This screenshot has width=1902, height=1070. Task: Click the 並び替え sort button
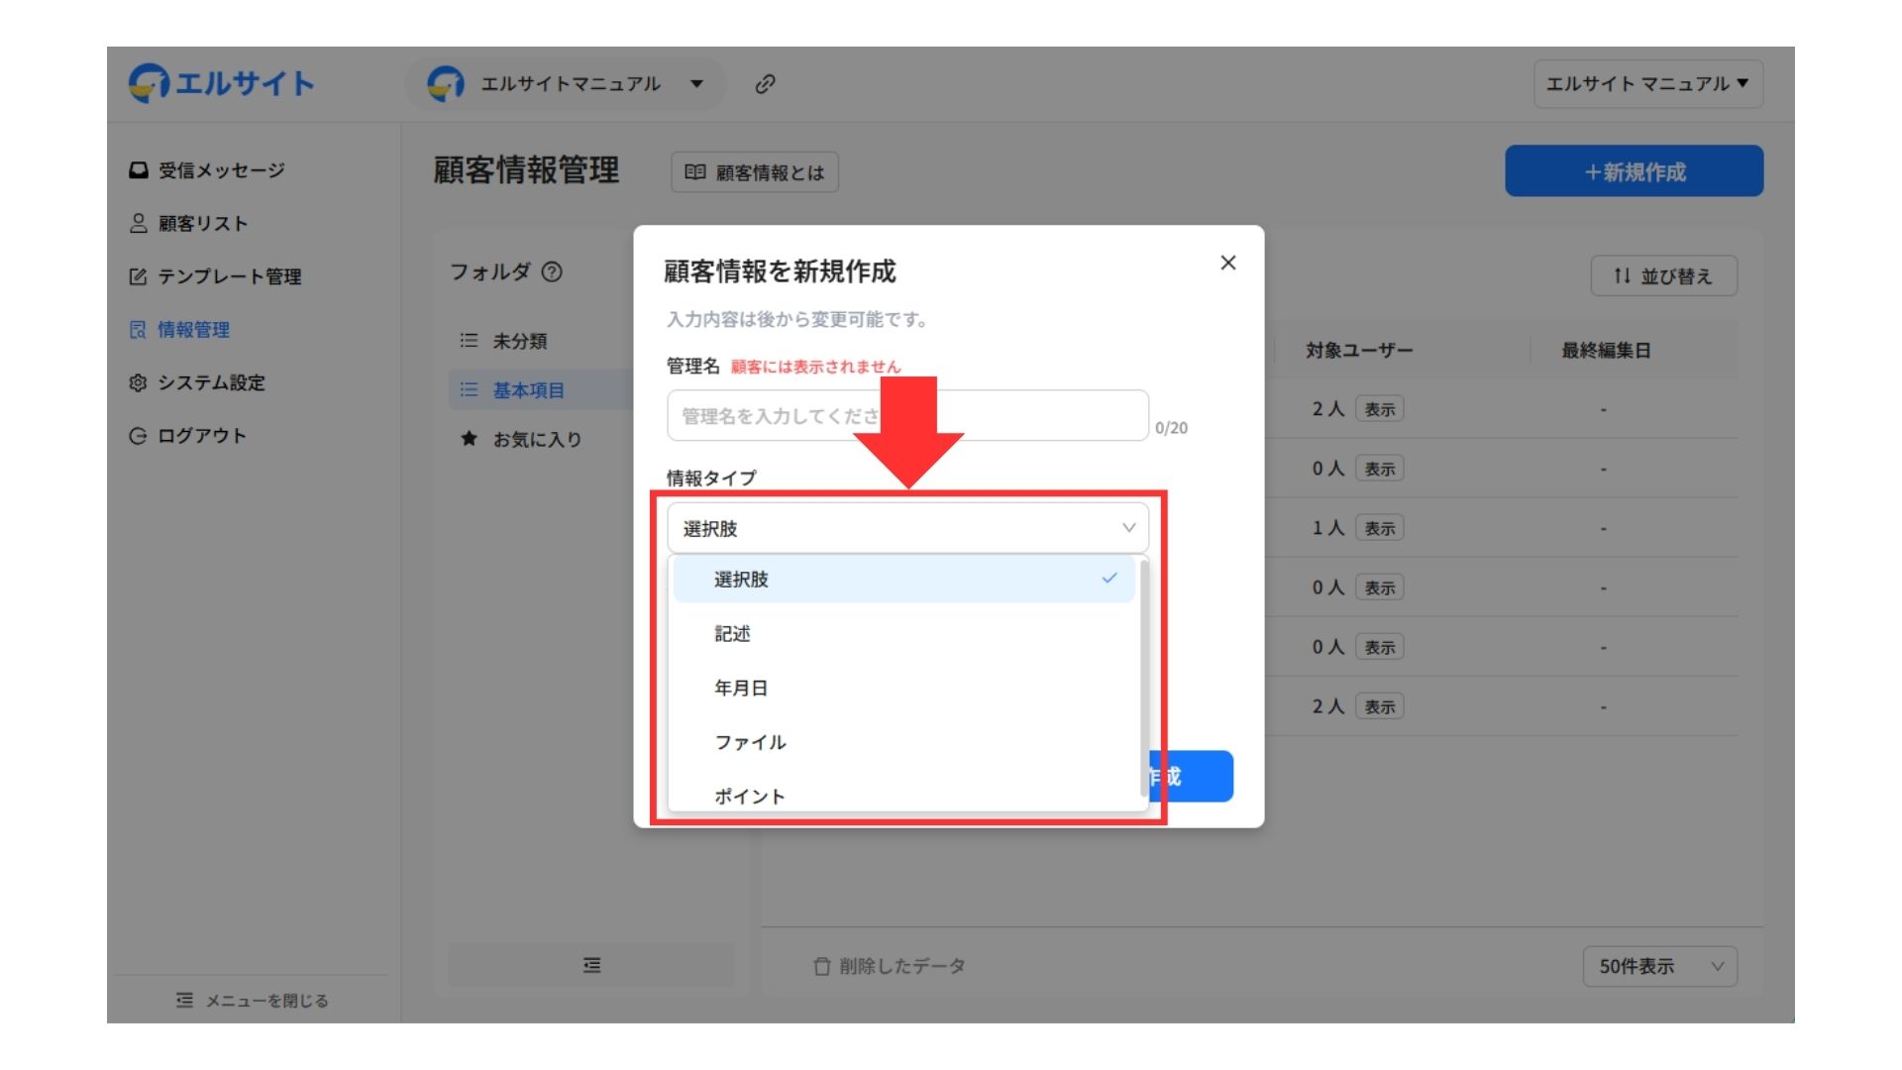[x=1663, y=276]
